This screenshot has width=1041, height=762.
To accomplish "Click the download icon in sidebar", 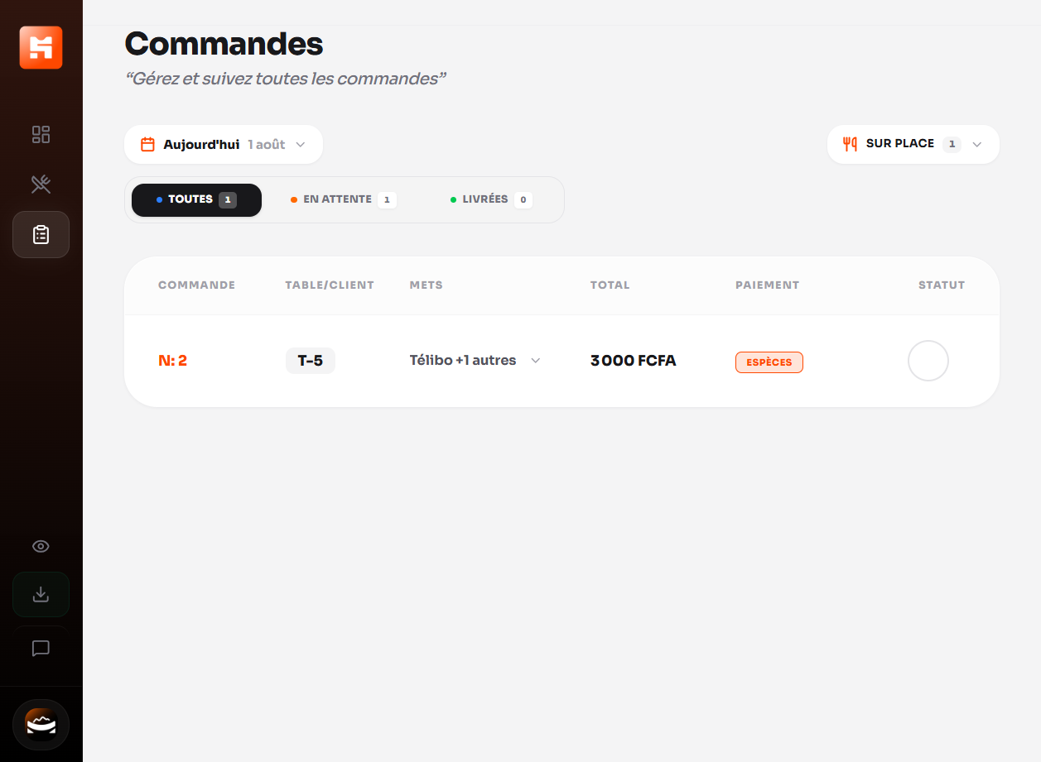I will coord(41,594).
